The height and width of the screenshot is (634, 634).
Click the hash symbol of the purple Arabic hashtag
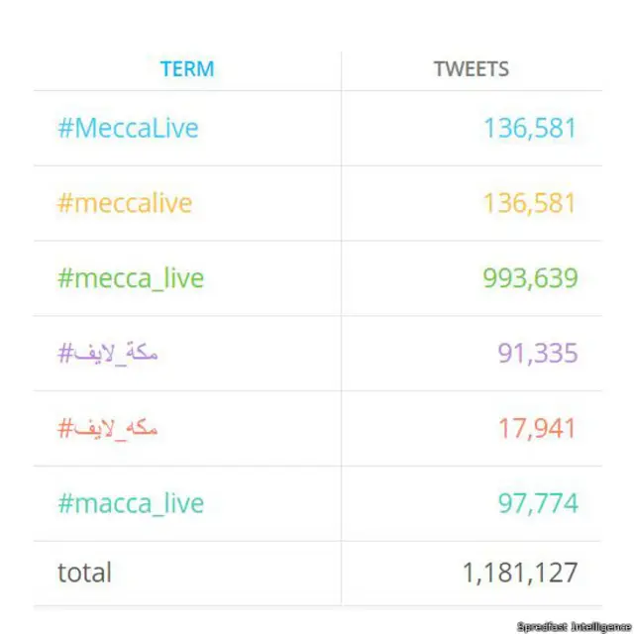coord(65,354)
